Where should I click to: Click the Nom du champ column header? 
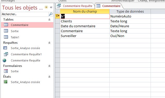pos(85,12)
